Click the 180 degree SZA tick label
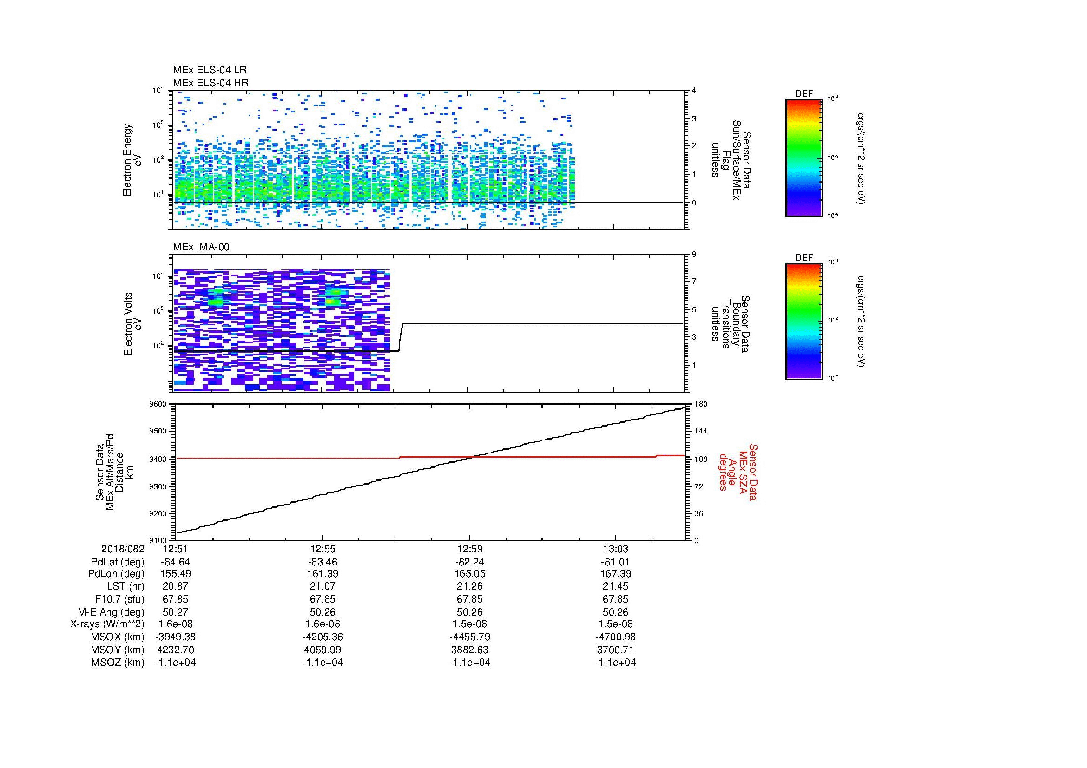The height and width of the screenshot is (768, 1087). pos(700,404)
